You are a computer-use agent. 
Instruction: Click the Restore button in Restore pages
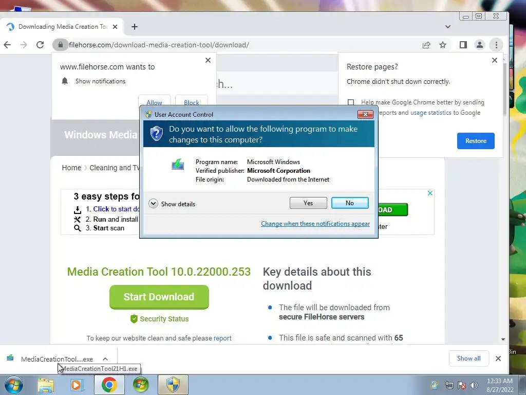476,141
